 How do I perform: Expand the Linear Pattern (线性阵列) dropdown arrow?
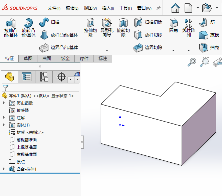189,50
